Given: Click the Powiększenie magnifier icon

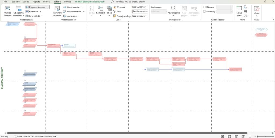Looking at the screenshot, I should pyautogui.click(x=173, y=8).
